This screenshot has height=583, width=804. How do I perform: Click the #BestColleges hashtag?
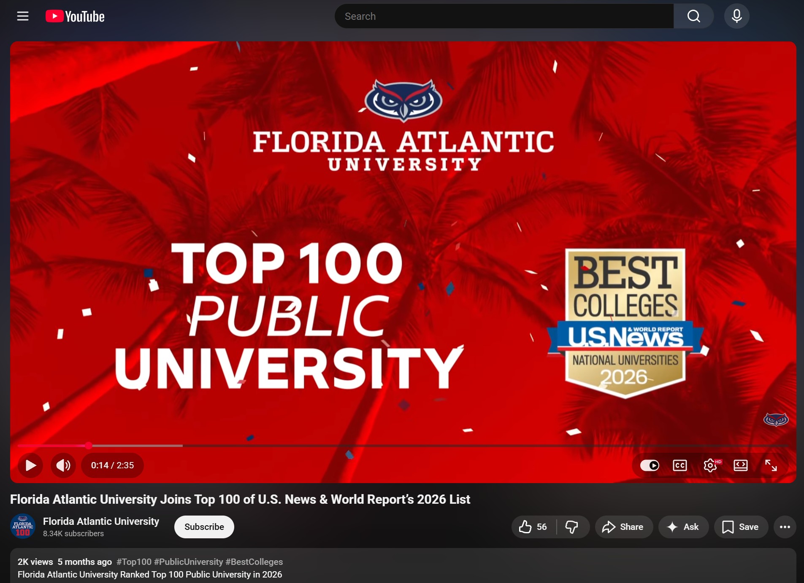pos(254,562)
